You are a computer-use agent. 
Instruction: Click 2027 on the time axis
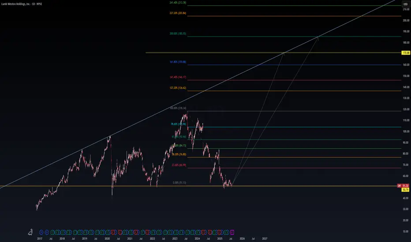pyautogui.click(x=265, y=238)
